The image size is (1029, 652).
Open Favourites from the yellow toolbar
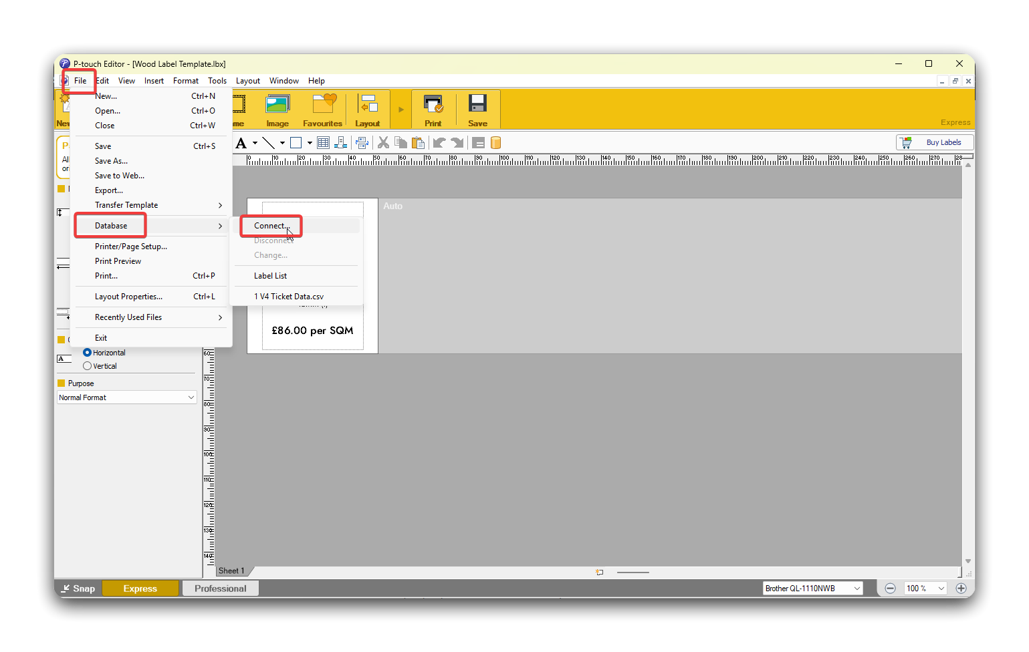pyautogui.click(x=322, y=110)
